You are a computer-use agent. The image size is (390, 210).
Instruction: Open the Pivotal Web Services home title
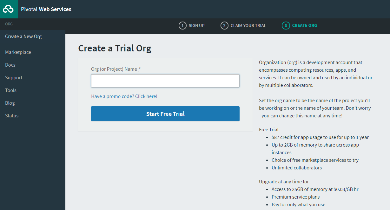(x=46, y=9)
